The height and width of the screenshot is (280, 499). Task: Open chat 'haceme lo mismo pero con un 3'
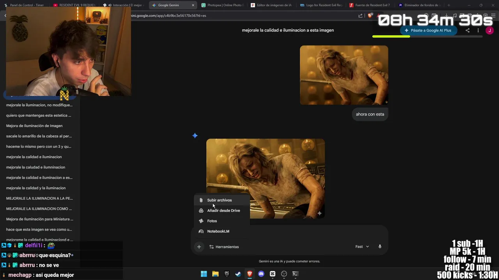tap(39, 147)
